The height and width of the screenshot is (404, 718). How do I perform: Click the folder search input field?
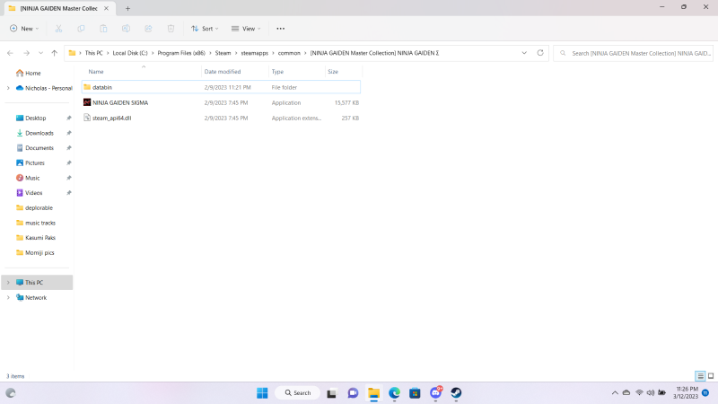click(x=634, y=53)
